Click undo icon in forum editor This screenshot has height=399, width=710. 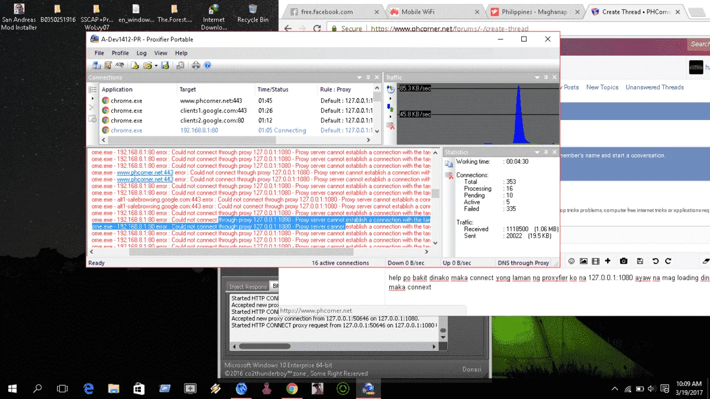(656, 261)
